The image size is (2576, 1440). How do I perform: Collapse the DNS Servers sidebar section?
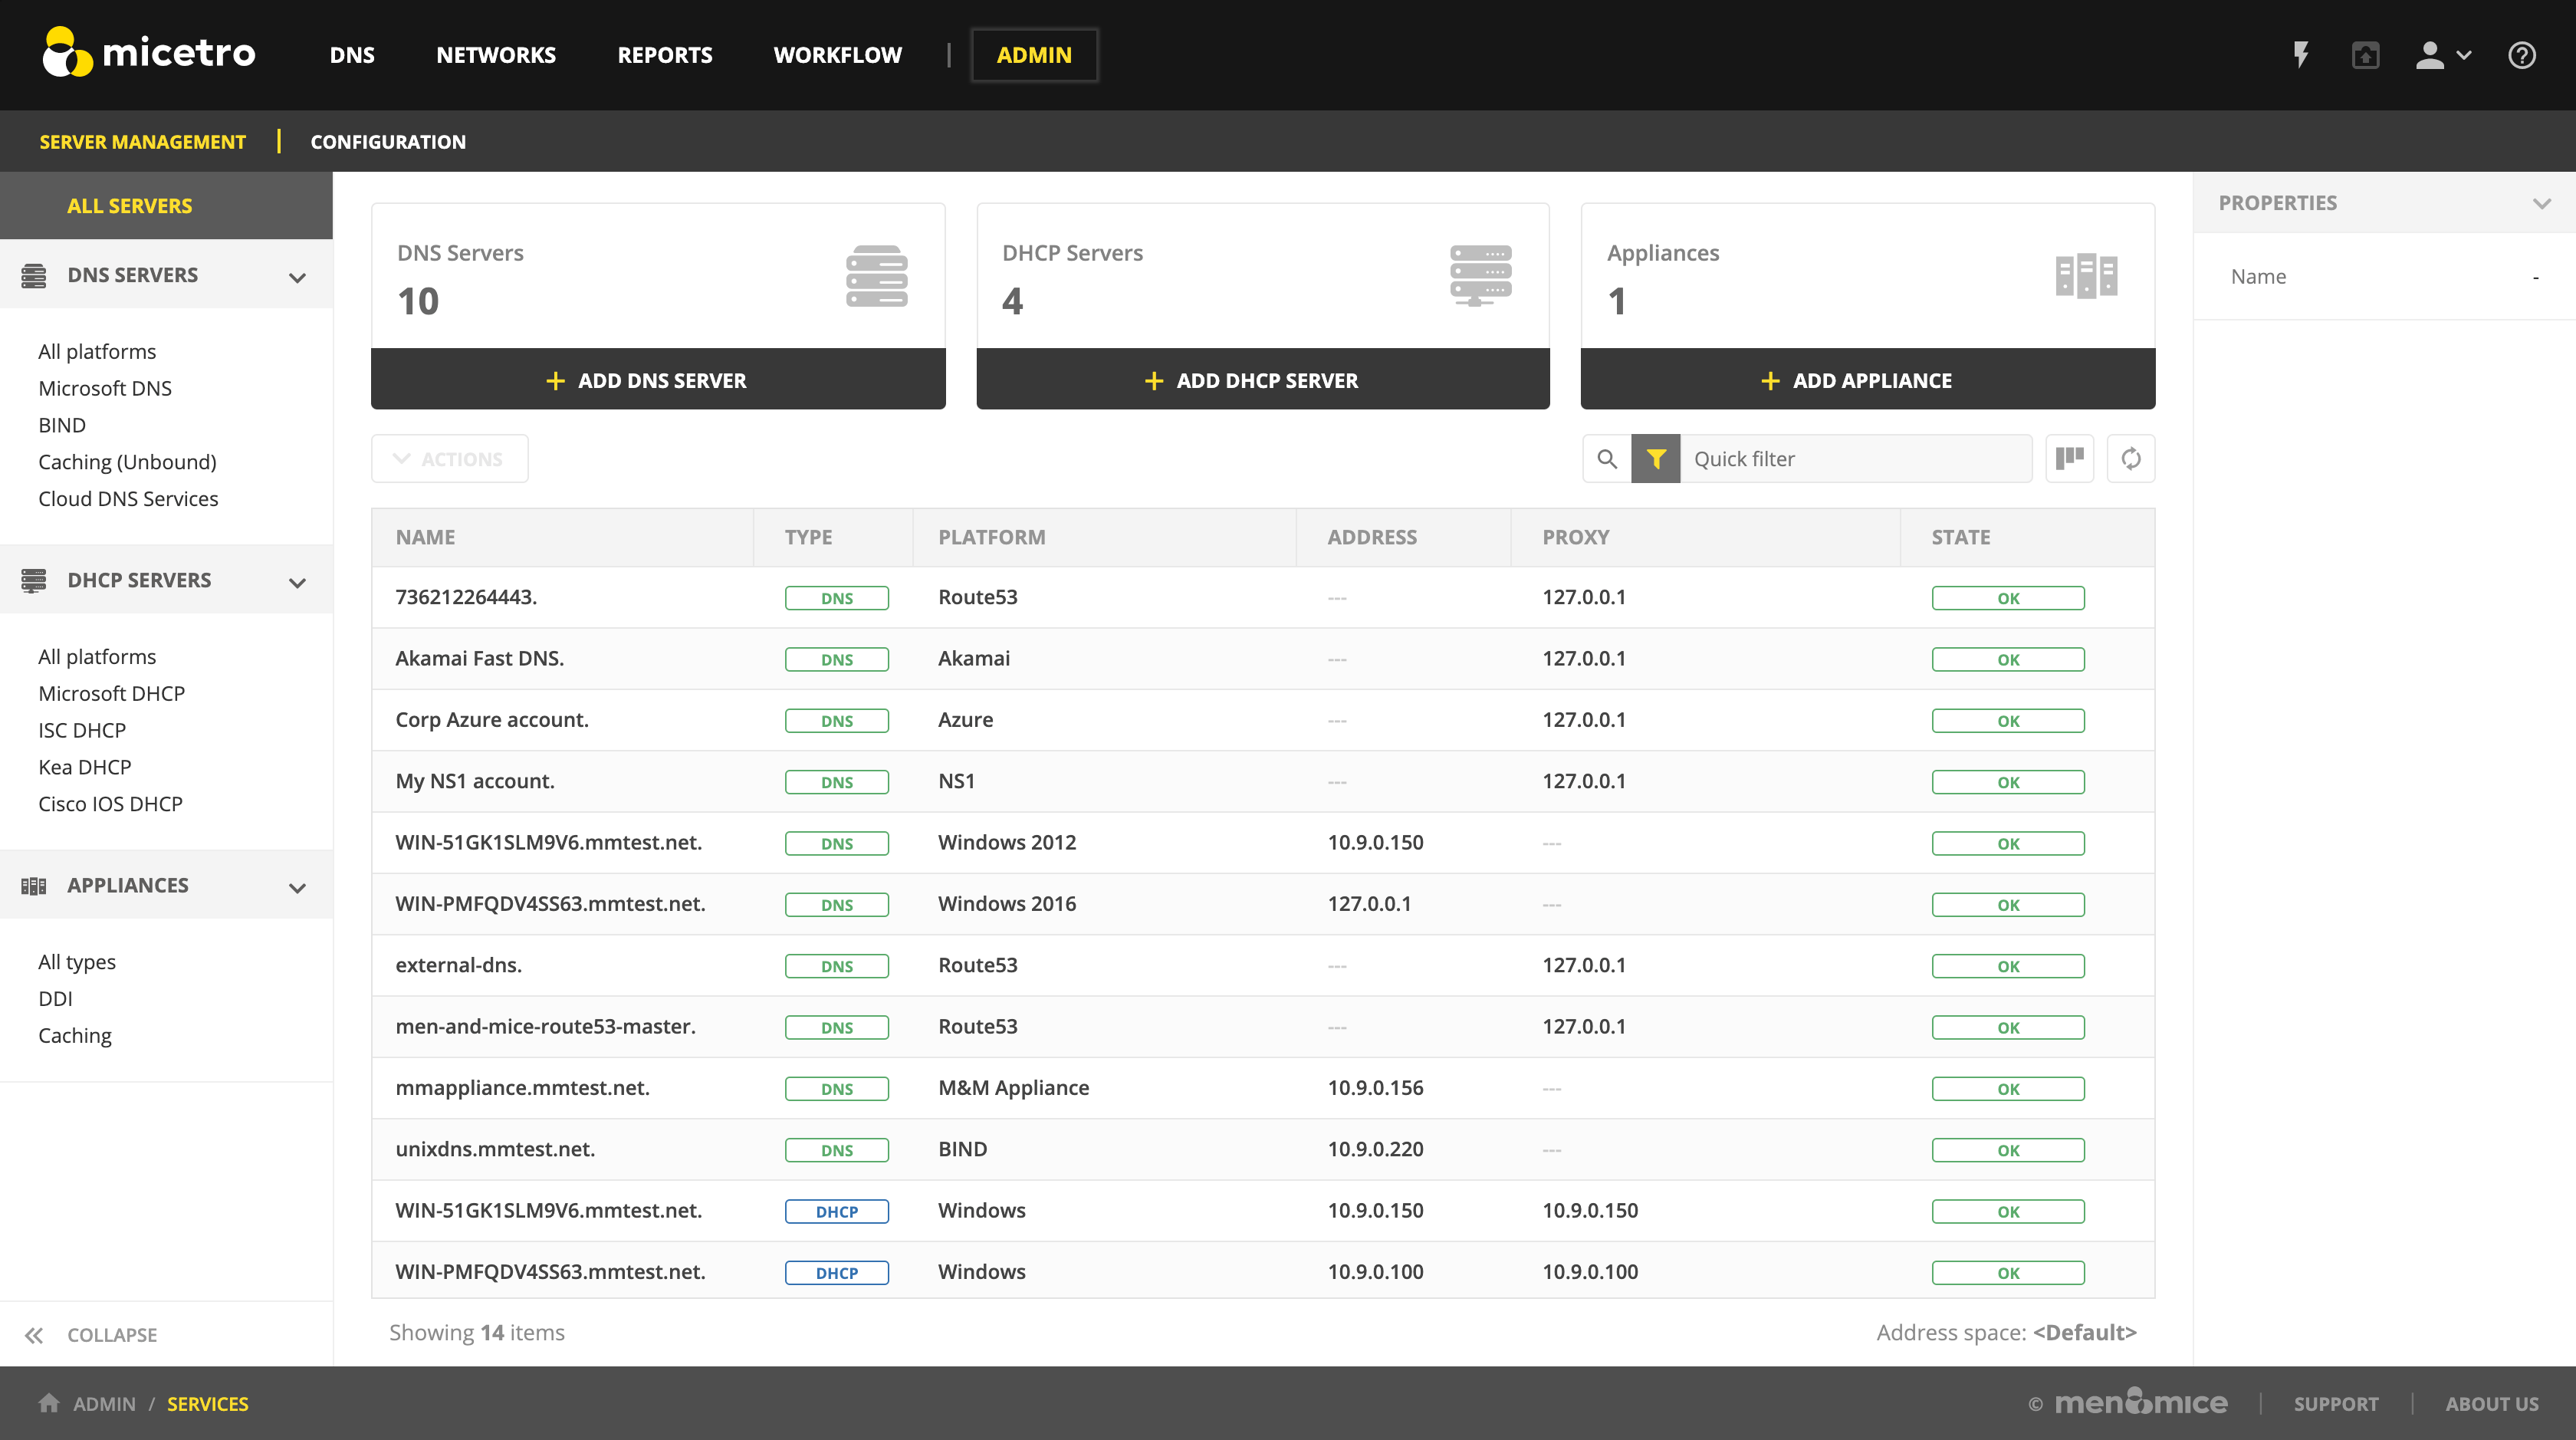click(x=297, y=277)
